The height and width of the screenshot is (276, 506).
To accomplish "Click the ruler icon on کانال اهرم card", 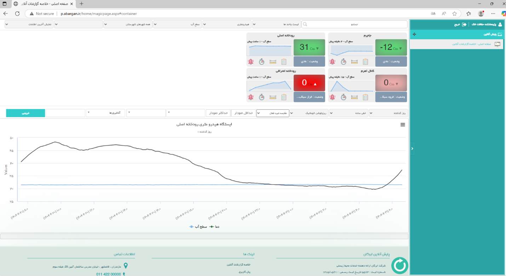I will point(355,97).
